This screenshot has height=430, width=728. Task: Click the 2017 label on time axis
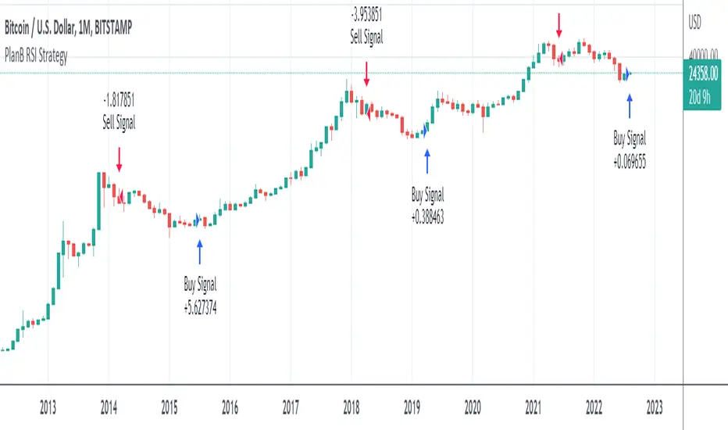click(x=290, y=407)
